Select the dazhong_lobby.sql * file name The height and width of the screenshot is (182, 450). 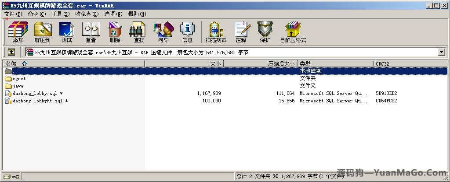pyautogui.click(x=38, y=94)
